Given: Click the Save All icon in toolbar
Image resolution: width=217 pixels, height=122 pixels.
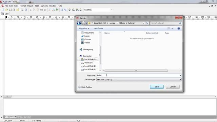Looking at the screenshot, I should (x=14, y=10).
